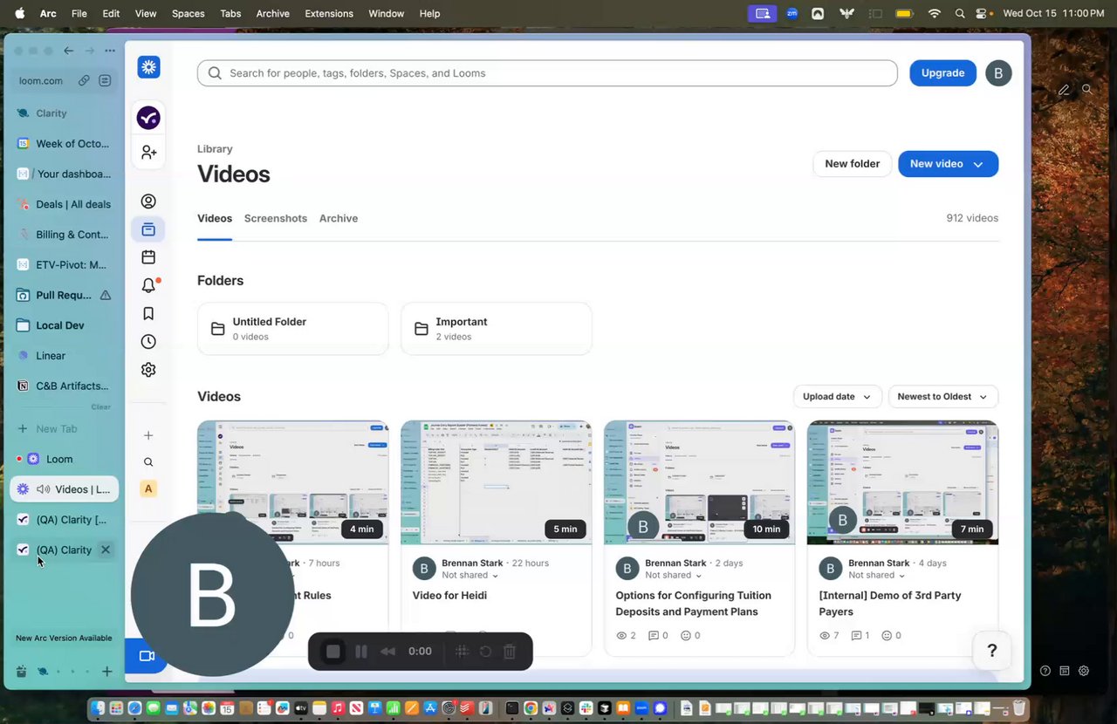
Task: Pause the recording in control bar
Action: click(360, 652)
